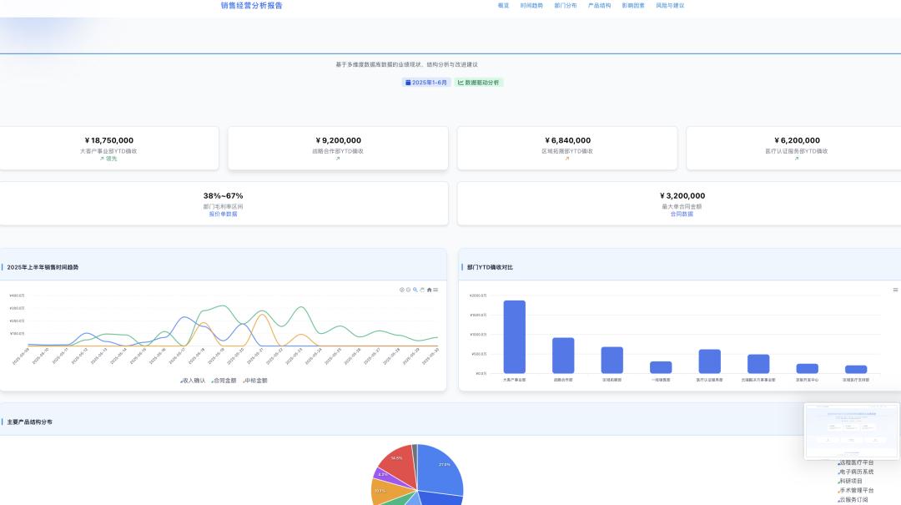Image resolution: width=901 pixels, height=505 pixels.
Task: Toggle the 中标金额 series in chart legend
Action: [255, 381]
